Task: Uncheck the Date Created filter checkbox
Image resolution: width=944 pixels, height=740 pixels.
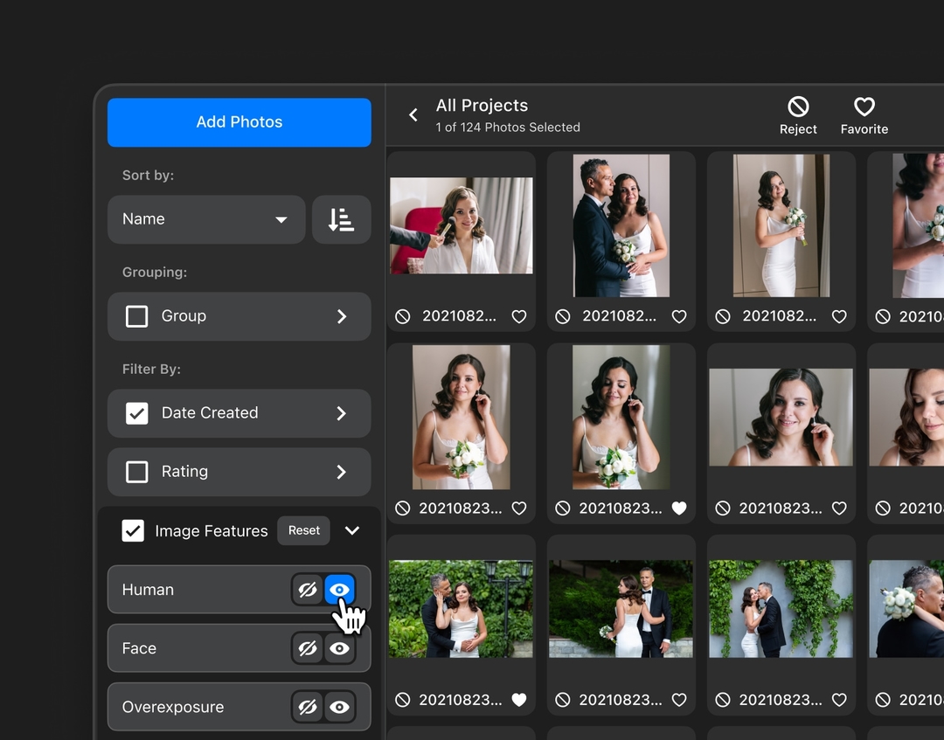Action: (136, 413)
